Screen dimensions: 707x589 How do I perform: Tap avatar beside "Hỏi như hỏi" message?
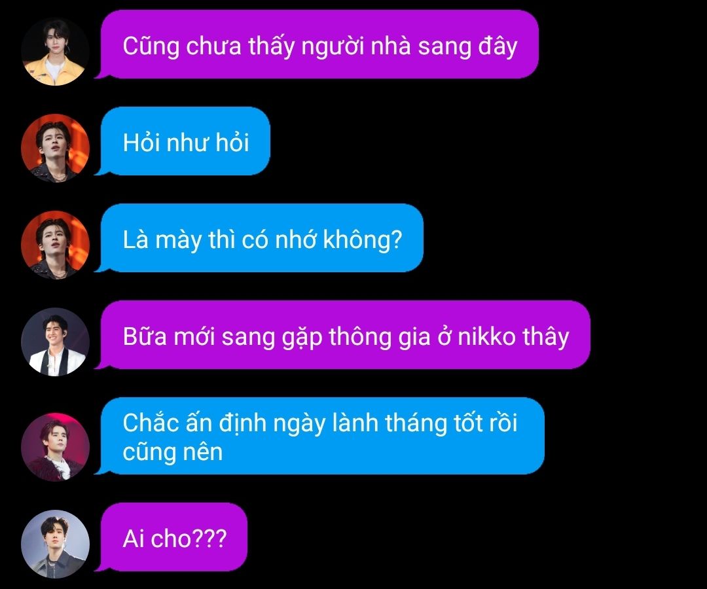[x=55, y=149]
